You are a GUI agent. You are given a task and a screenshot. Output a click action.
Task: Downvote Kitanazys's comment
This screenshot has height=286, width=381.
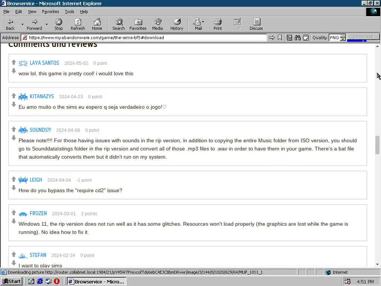tap(14, 104)
